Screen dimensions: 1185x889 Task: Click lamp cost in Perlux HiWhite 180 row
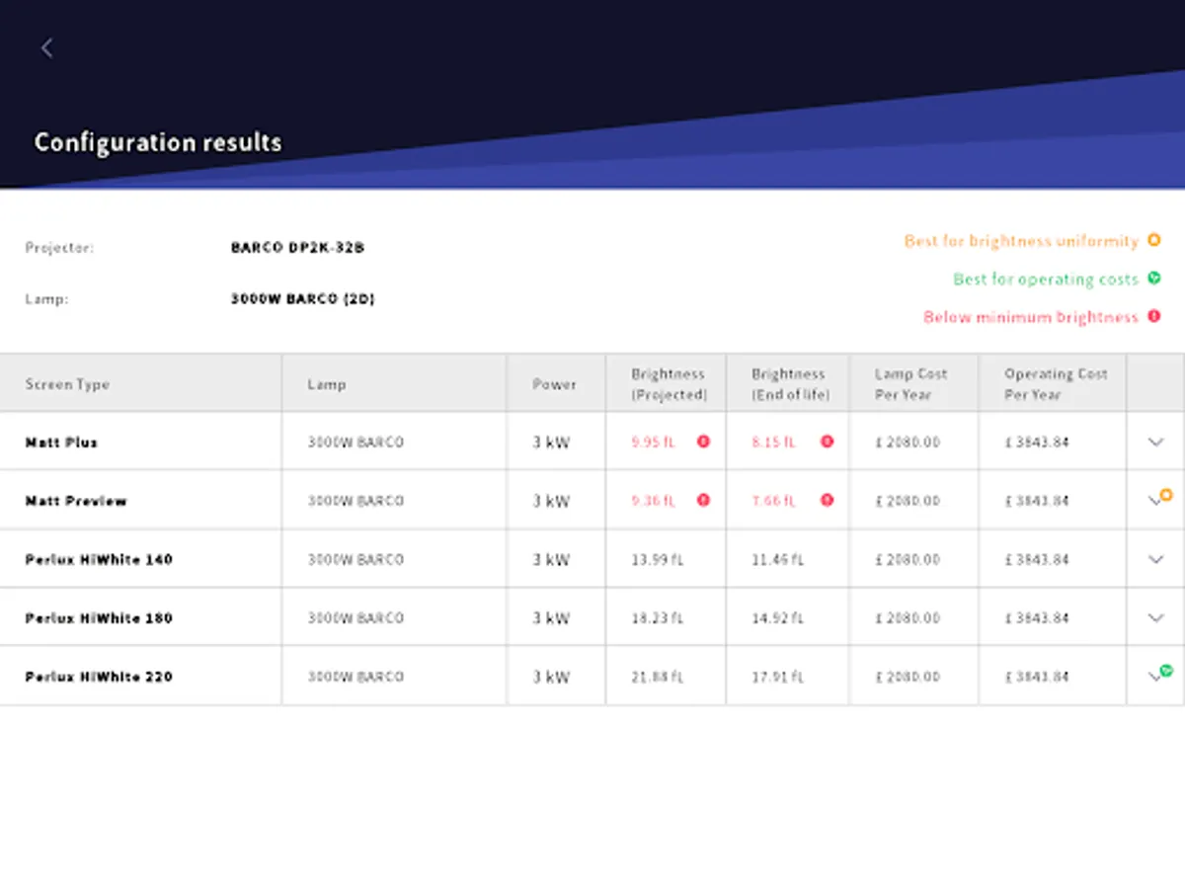point(908,618)
